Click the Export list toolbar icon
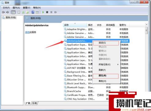This screenshot has width=151, height=111. (27, 12)
